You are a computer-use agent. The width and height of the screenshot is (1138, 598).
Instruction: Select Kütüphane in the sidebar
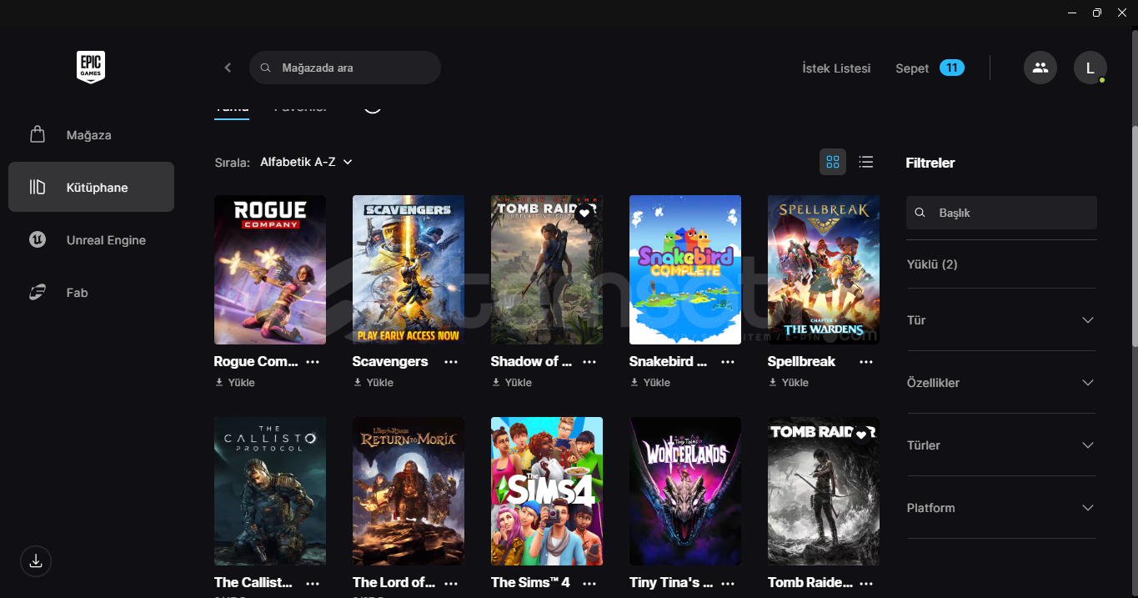pos(91,187)
